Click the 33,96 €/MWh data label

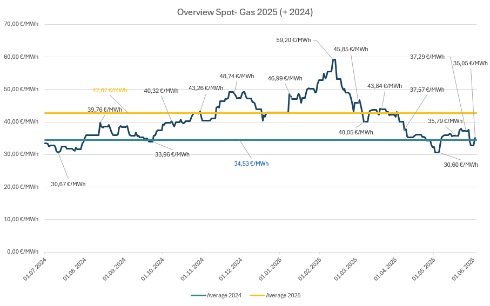[x=172, y=154]
